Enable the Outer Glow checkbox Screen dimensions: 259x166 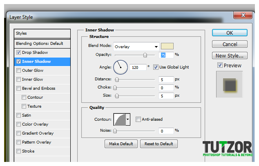coord(19,71)
